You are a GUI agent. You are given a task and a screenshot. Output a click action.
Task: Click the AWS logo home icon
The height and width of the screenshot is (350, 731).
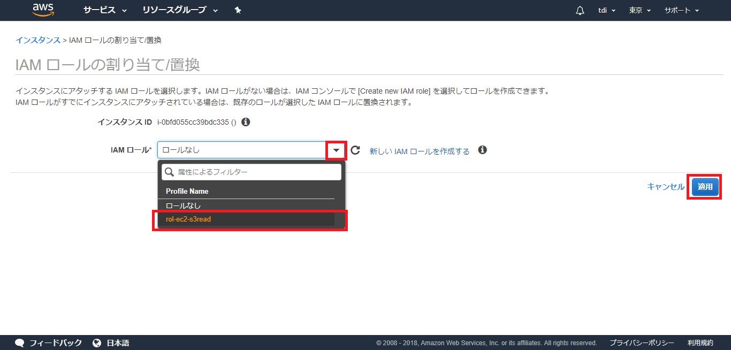(x=43, y=10)
